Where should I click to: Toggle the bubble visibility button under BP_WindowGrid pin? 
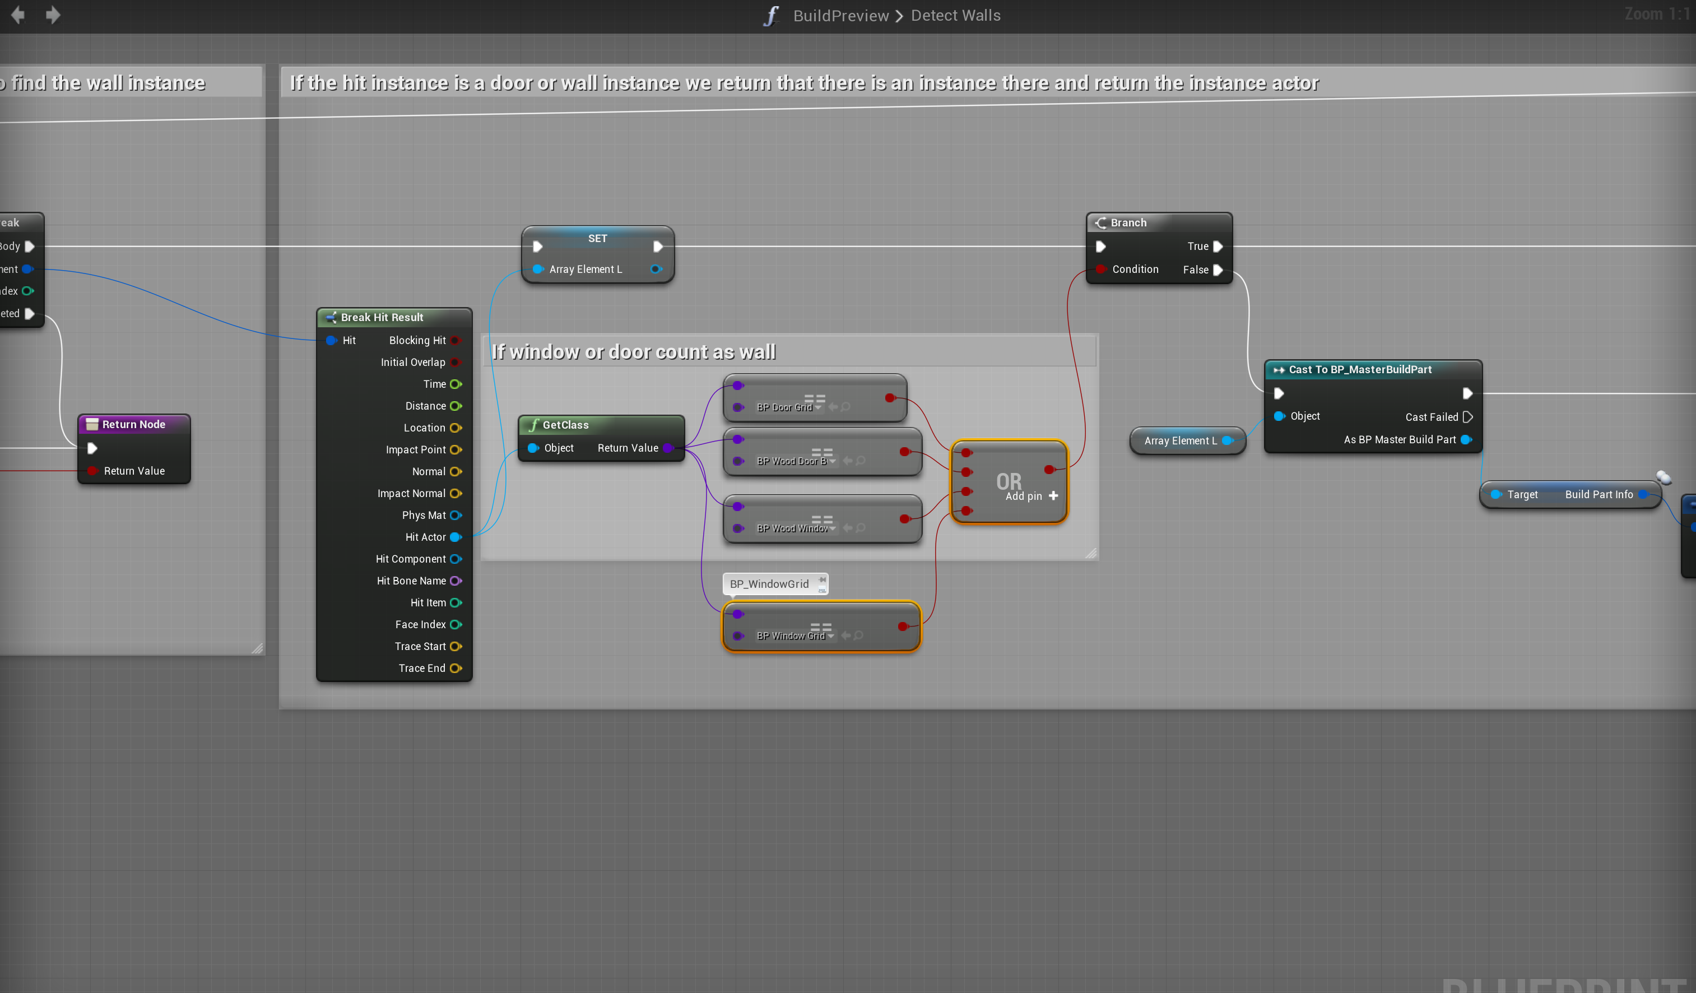(x=822, y=590)
